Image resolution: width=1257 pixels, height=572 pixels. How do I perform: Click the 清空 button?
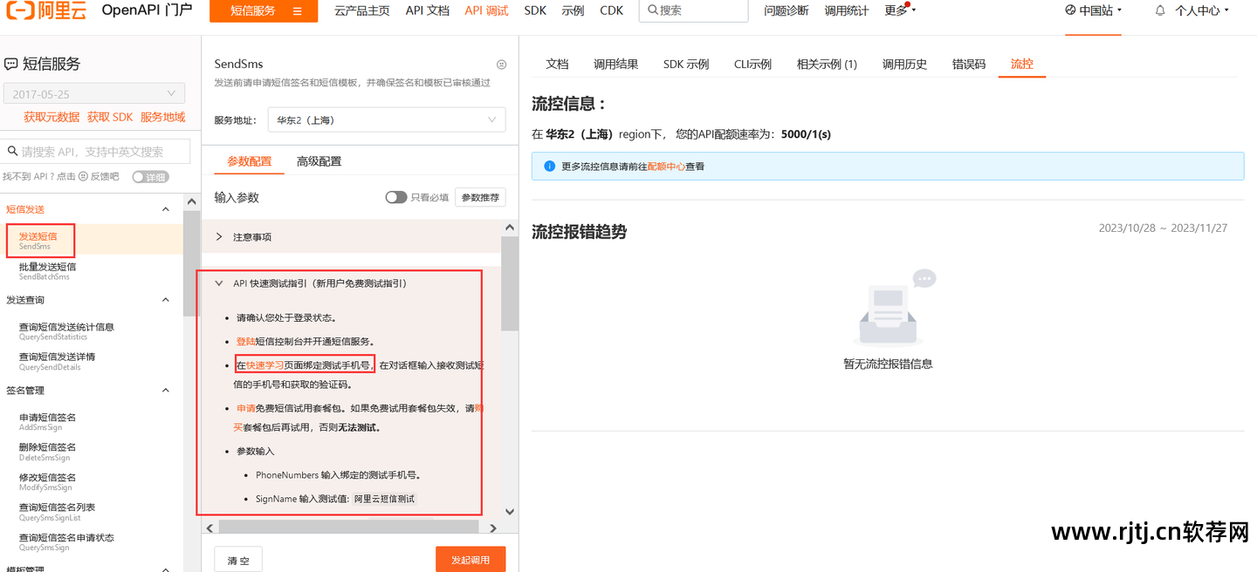click(x=238, y=560)
